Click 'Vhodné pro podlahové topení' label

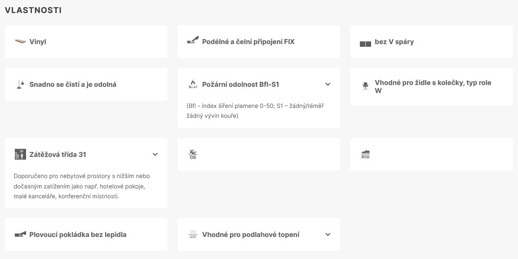[251, 234]
